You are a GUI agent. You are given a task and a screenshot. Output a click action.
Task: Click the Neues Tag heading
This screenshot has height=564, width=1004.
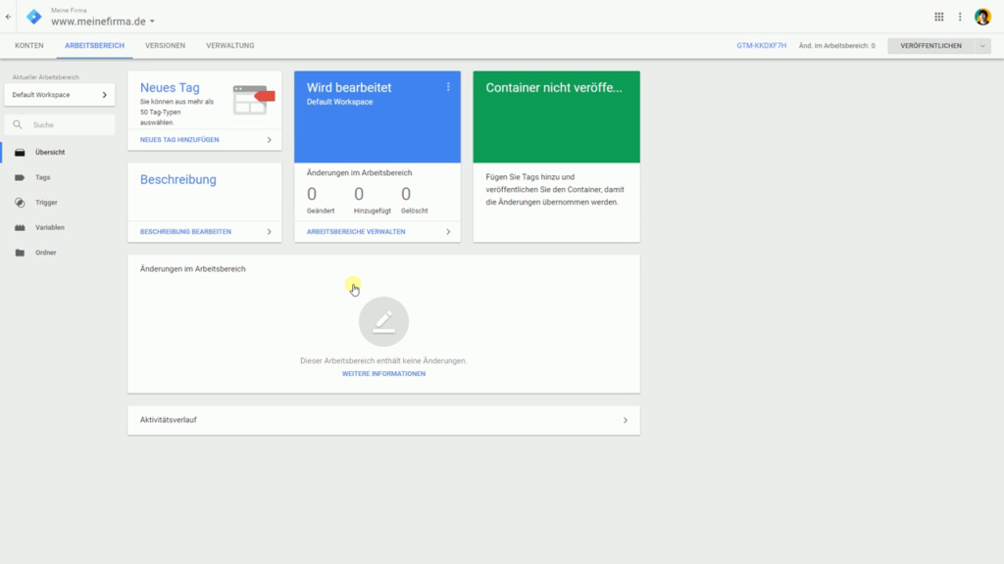170,87
